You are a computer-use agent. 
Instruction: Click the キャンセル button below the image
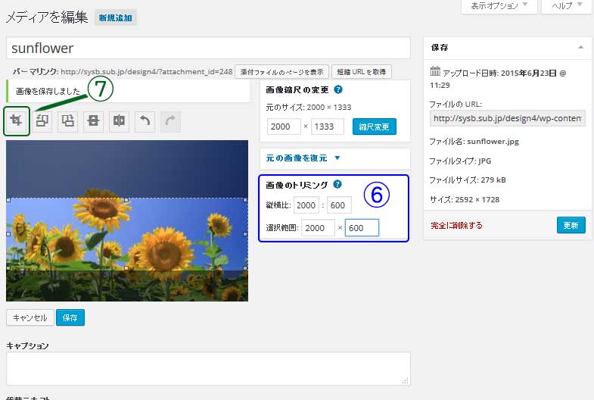30,317
